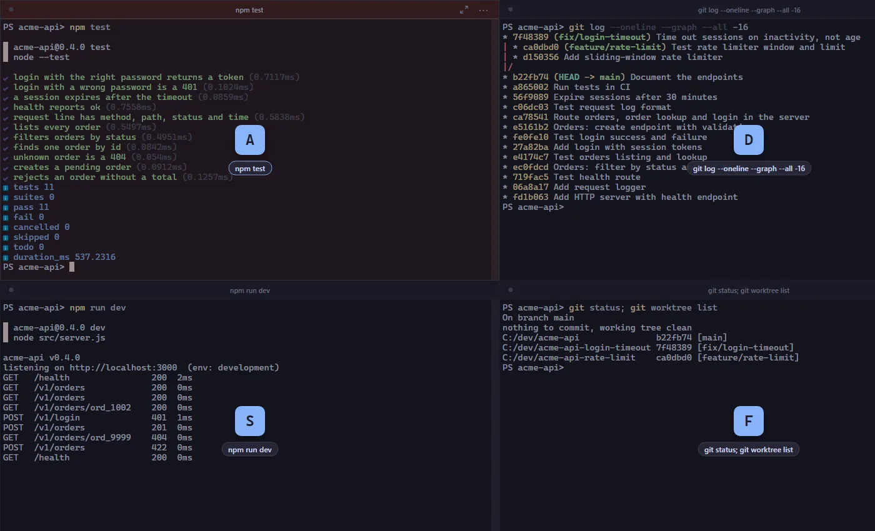
Task: Select the 'git status; git worktree list' header title
Action: (x=749, y=290)
